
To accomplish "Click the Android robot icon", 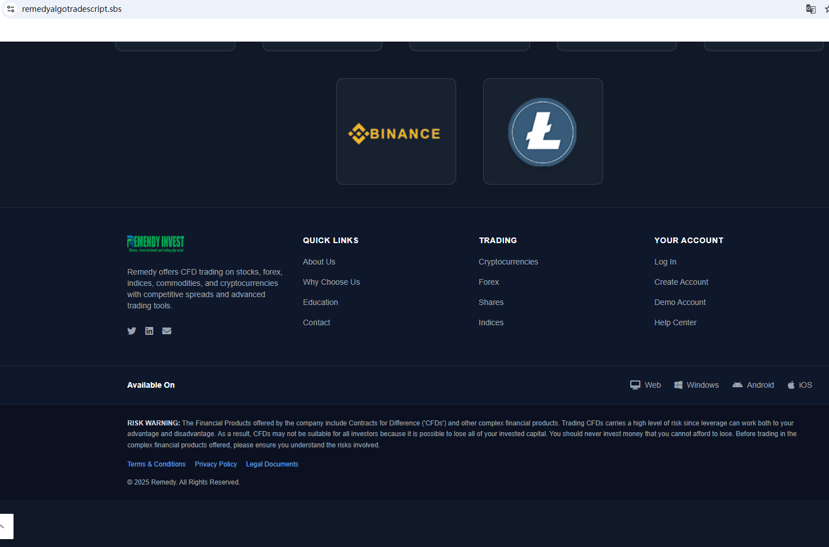I will click(x=737, y=385).
